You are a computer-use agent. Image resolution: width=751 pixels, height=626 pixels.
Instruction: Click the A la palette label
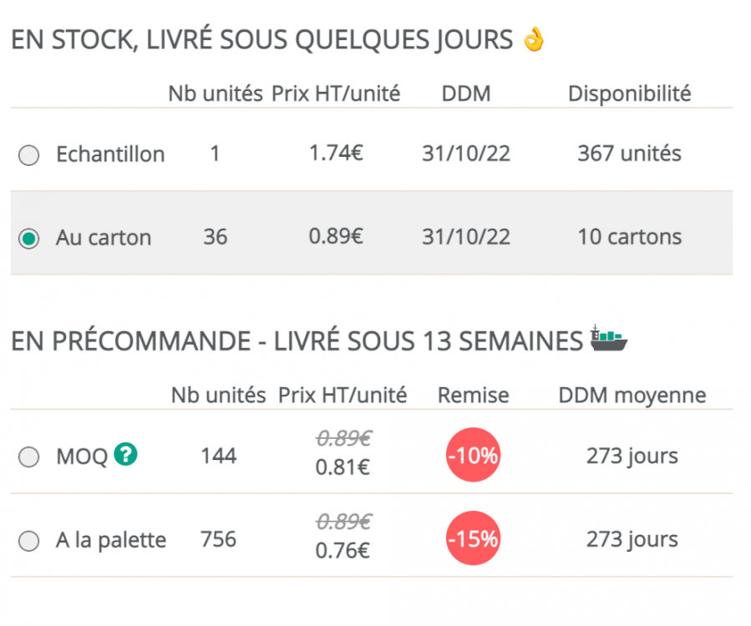pos(111,540)
